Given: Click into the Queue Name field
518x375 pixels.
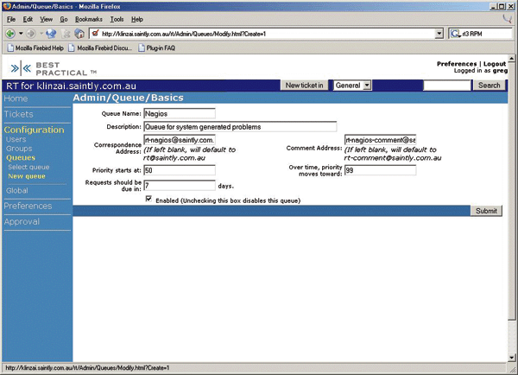Looking at the screenshot, I should [x=179, y=113].
